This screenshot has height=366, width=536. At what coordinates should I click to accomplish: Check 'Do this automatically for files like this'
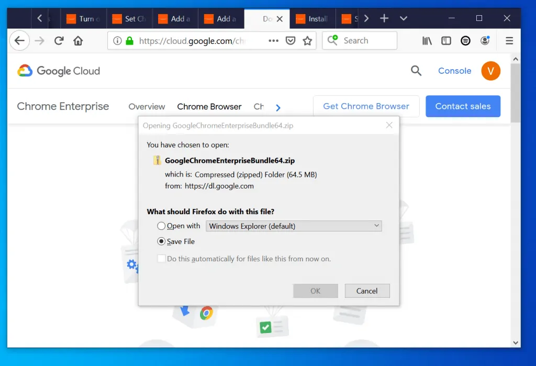161,259
